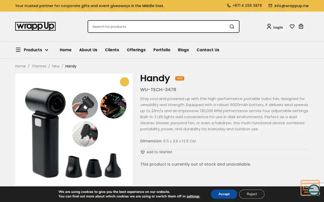Open the cookie settings link
The width and height of the screenshot is (324, 202).
(193, 196)
